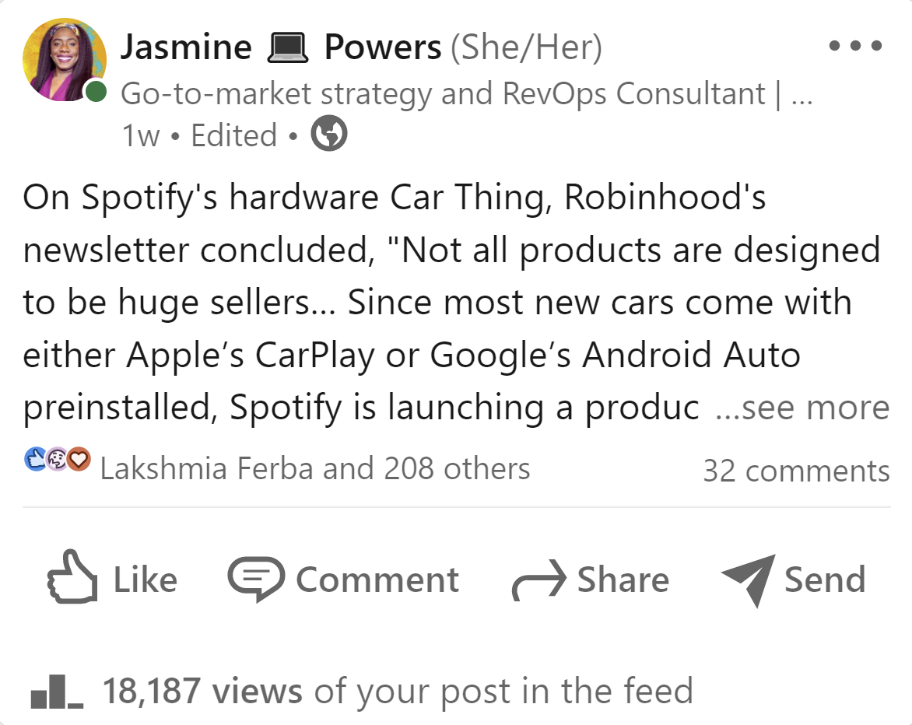Click the Comment button label
The image size is (912, 725).
pyautogui.click(x=377, y=580)
